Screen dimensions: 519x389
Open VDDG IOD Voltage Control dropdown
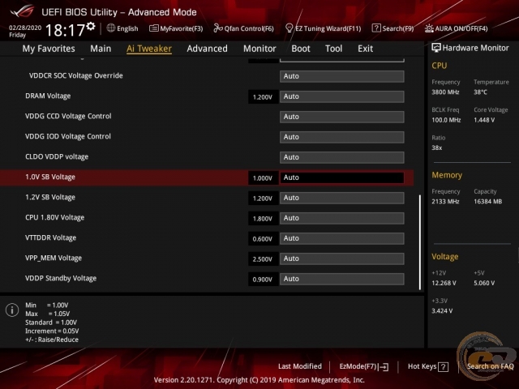click(x=342, y=137)
